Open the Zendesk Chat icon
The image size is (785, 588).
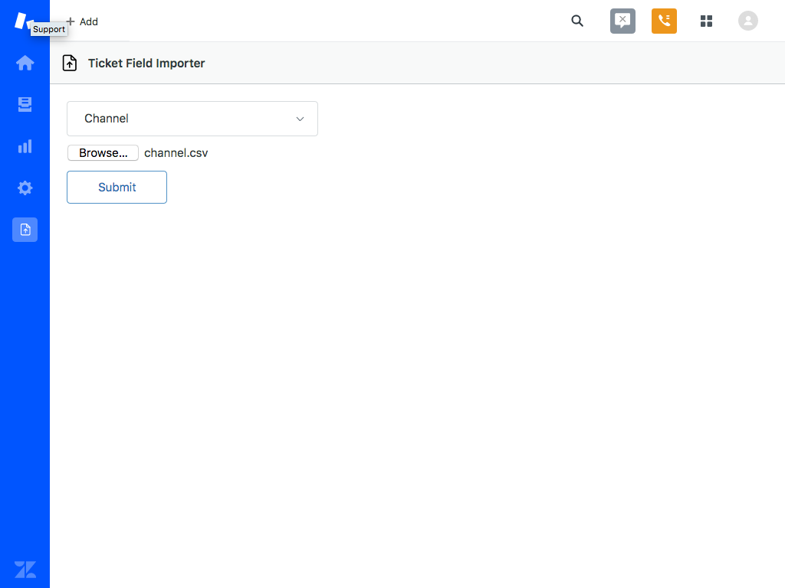(x=622, y=21)
